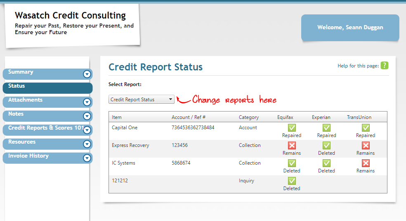Click Help for this page text
The width and height of the screenshot is (406, 221).
[358, 66]
